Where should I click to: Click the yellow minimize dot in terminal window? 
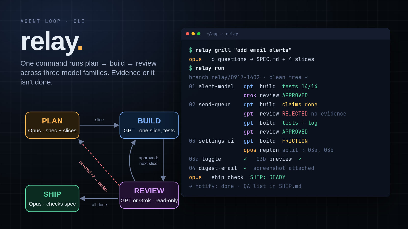[x=193, y=34]
